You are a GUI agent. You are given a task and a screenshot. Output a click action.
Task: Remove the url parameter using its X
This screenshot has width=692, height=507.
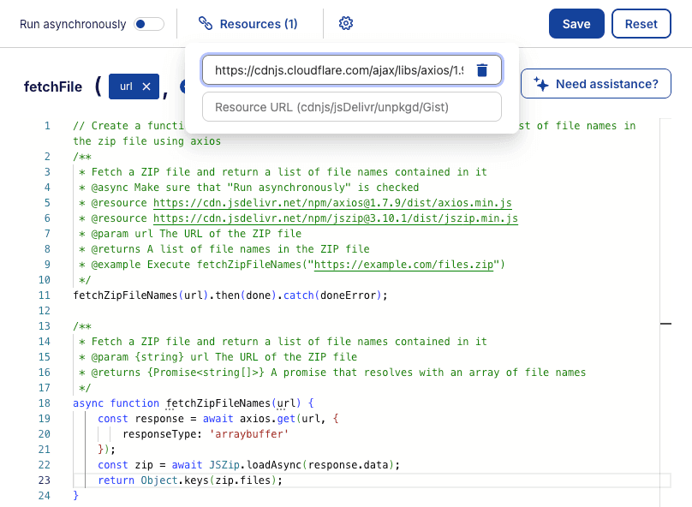point(146,86)
